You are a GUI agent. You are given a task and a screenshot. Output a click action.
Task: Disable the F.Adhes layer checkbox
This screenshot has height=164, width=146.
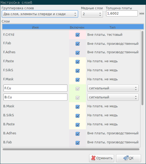pyautogui.click(x=77, y=53)
